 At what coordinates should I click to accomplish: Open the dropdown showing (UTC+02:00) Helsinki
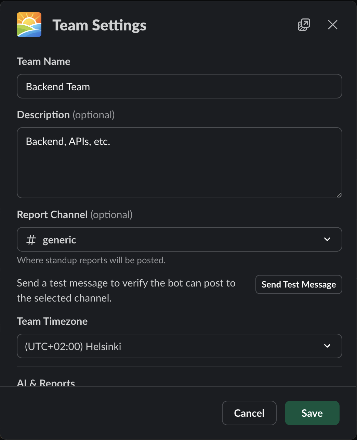point(171,346)
